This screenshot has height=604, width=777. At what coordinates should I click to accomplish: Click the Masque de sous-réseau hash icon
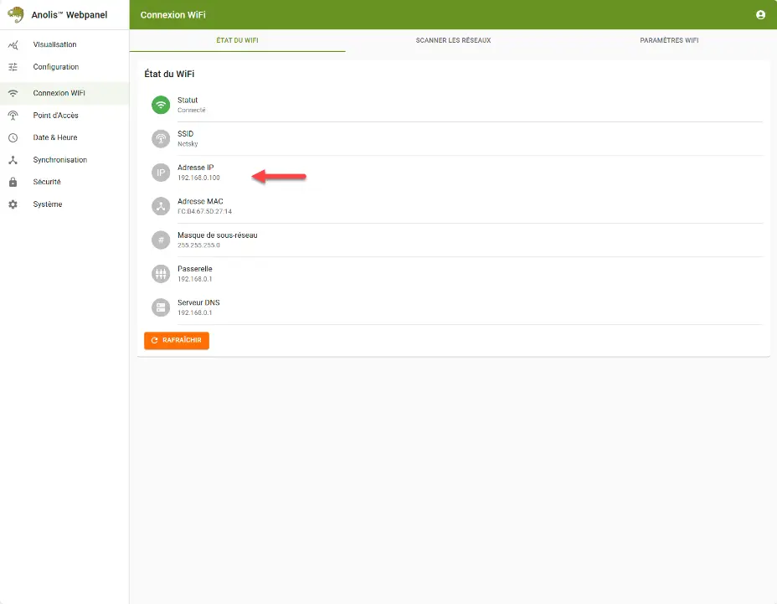(x=161, y=240)
